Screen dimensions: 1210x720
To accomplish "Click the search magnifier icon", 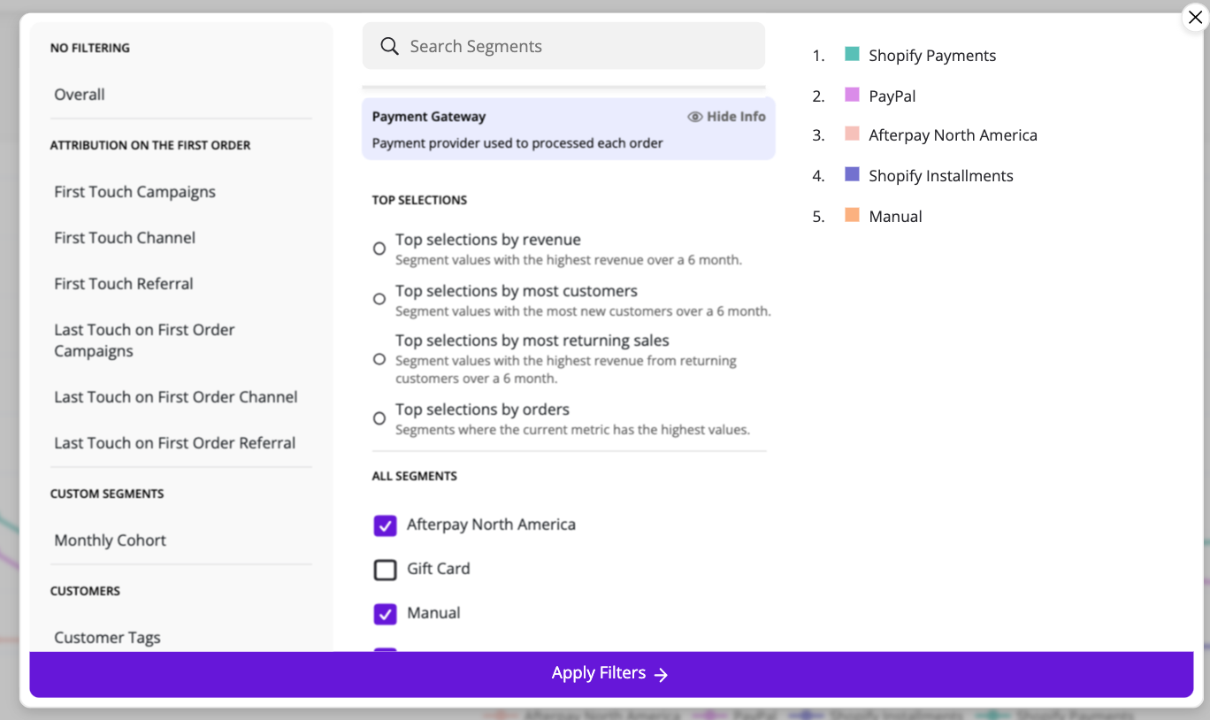I will click(389, 46).
